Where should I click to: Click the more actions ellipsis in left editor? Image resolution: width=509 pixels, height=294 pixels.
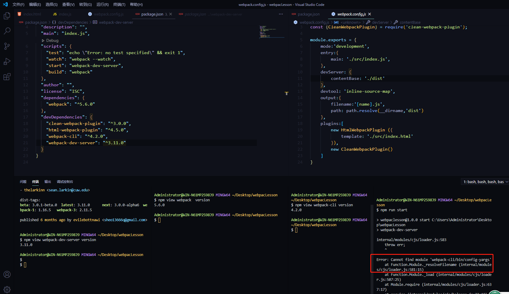281,14
